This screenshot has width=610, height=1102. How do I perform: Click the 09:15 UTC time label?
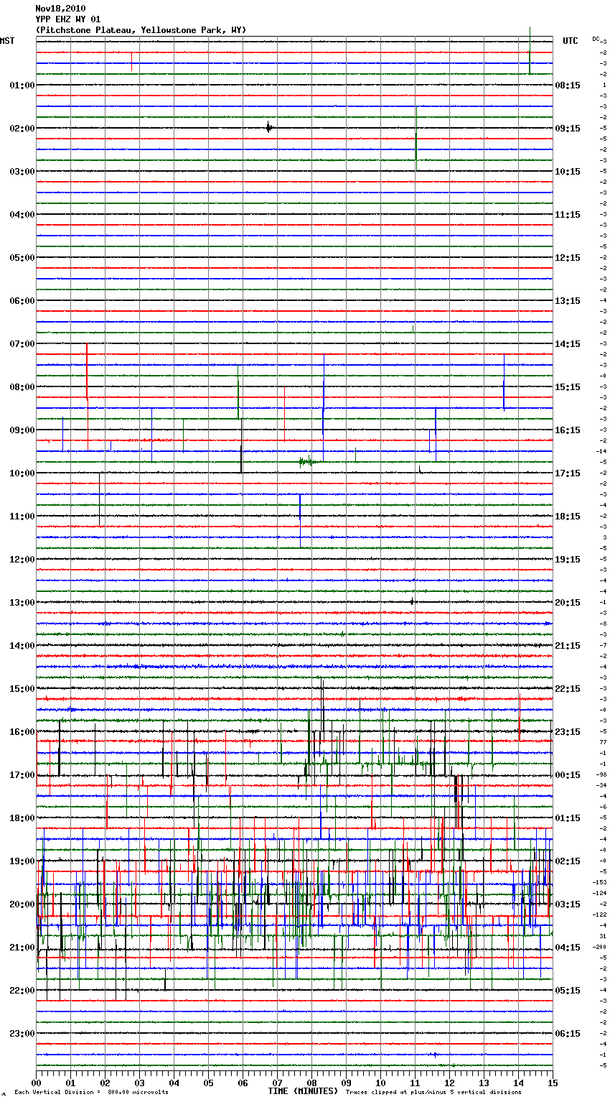pyautogui.click(x=568, y=129)
